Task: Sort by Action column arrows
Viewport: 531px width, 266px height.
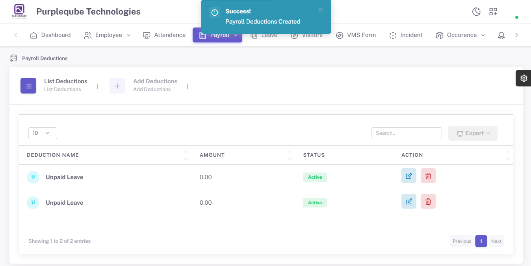Action: click(x=507, y=155)
